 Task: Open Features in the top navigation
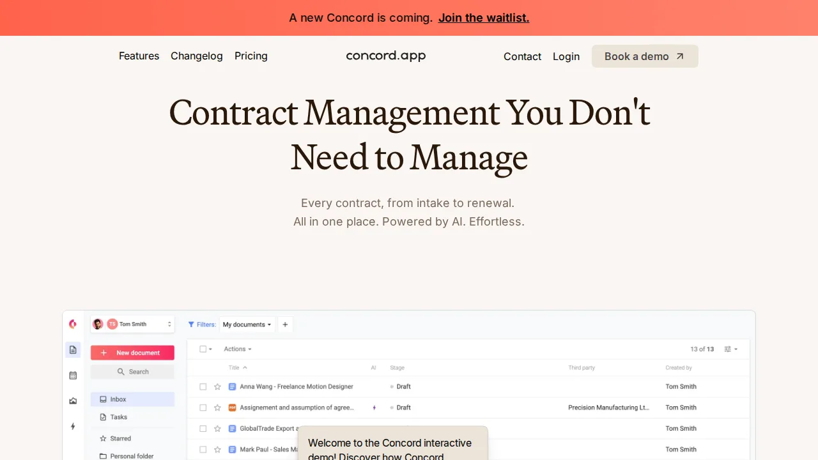coord(139,56)
